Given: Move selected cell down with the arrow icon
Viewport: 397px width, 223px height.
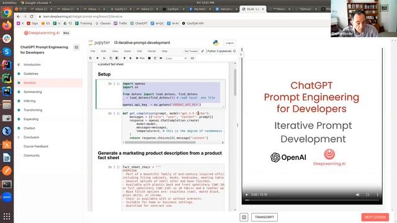Looking at the screenshot, I should coord(130,58).
